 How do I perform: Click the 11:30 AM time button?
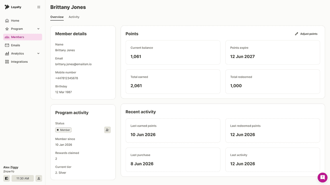tap(23, 178)
